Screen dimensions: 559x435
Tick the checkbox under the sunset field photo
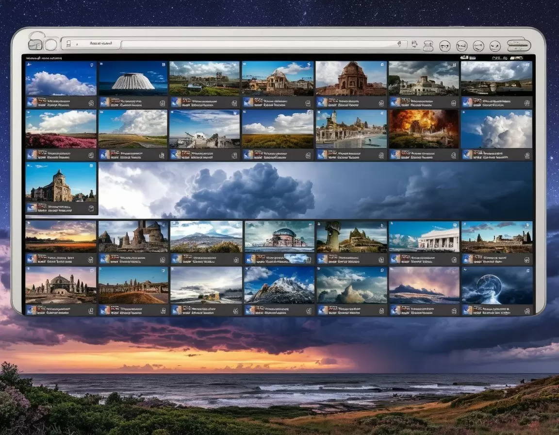click(x=90, y=259)
